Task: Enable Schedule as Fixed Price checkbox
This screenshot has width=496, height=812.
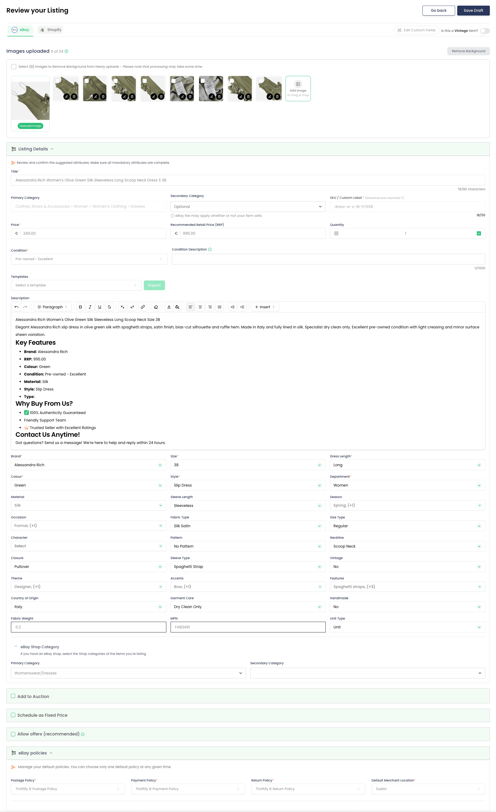Action: pyautogui.click(x=13, y=715)
